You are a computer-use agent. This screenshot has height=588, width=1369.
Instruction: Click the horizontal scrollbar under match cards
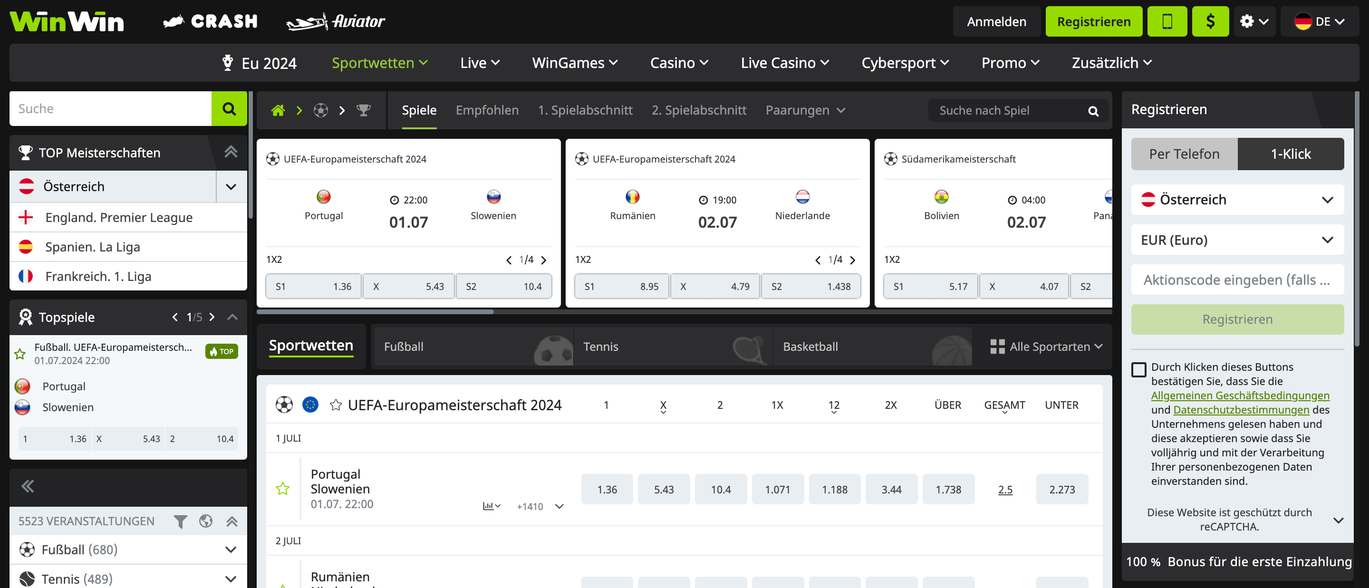tap(375, 312)
